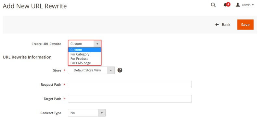The width and height of the screenshot is (260, 122).
Task: Go Back to previous page
Action: click(x=223, y=25)
